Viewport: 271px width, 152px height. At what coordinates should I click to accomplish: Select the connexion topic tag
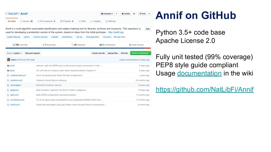pos(107,37)
